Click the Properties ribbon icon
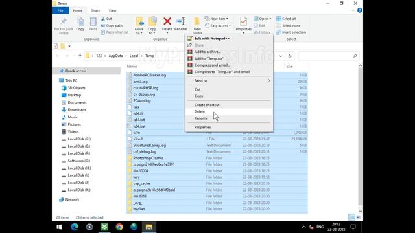The width and height of the screenshot is (415, 233). coord(244,21)
